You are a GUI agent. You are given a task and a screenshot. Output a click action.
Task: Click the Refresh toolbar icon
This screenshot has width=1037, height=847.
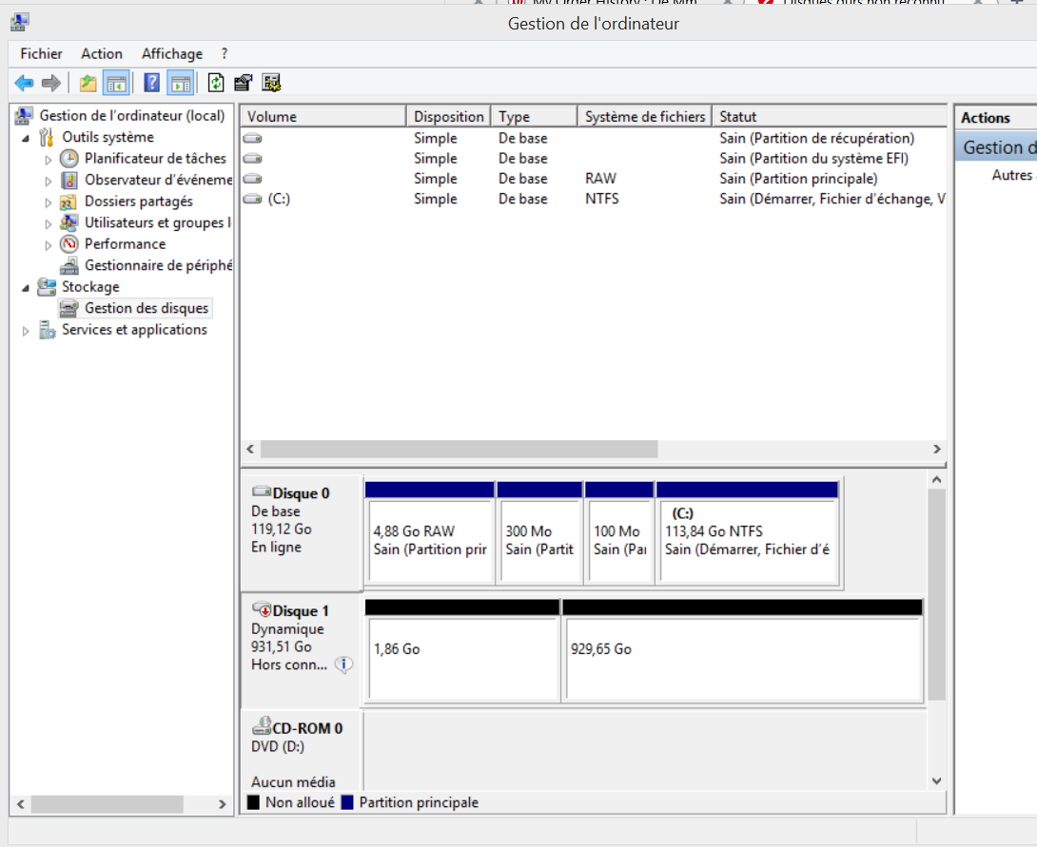click(216, 83)
